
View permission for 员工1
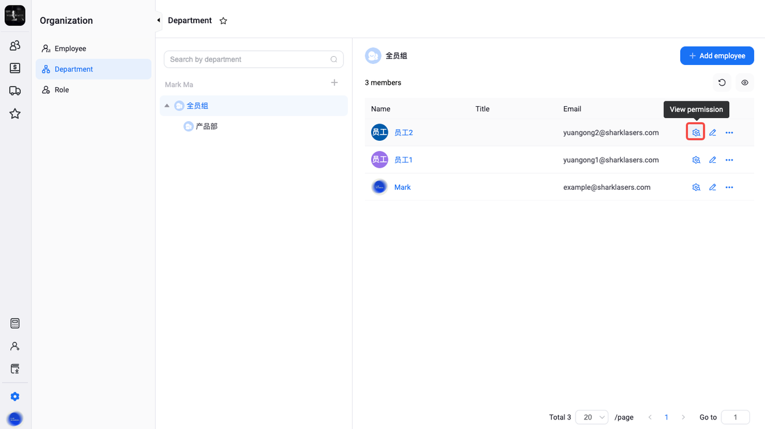coord(696,160)
